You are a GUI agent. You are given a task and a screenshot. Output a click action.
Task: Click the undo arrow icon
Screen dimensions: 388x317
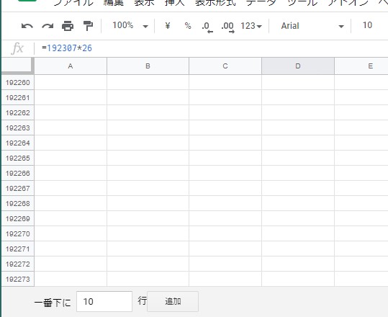pyautogui.click(x=27, y=26)
